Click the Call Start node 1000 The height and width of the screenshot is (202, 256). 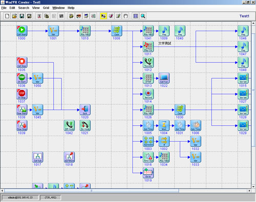(x=22, y=31)
